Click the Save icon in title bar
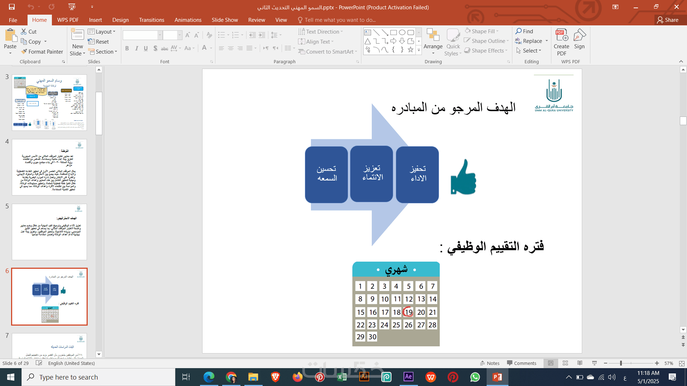The width and height of the screenshot is (687, 386). [x=12, y=7]
